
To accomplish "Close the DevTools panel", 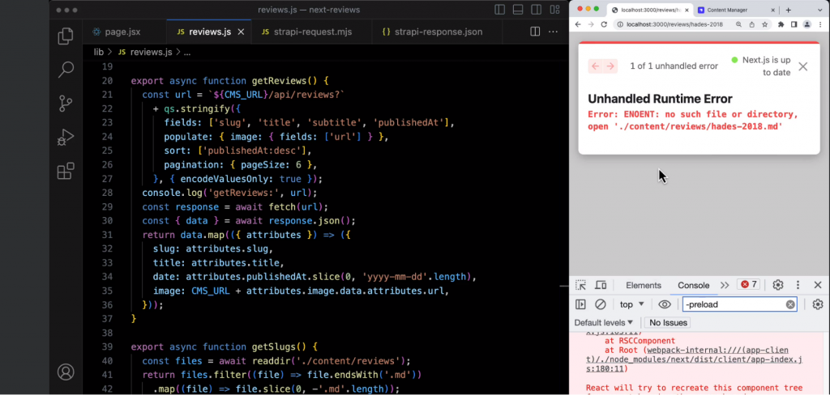I will pyautogui.click(x=818, y=285).
